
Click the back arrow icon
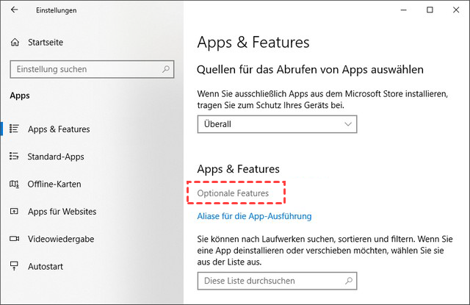(x=15, y=10)
